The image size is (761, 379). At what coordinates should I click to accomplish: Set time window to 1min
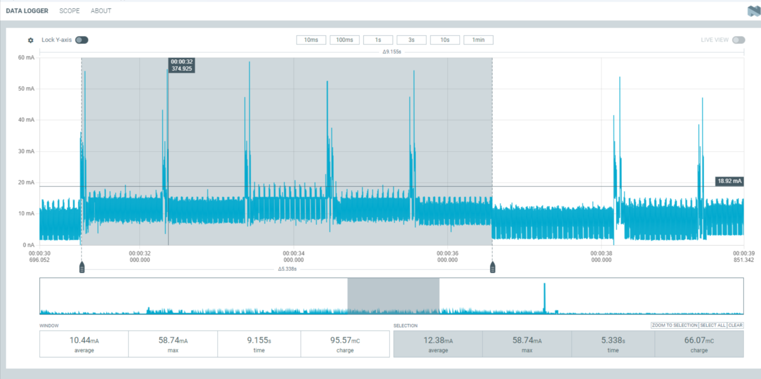point(478,40)
